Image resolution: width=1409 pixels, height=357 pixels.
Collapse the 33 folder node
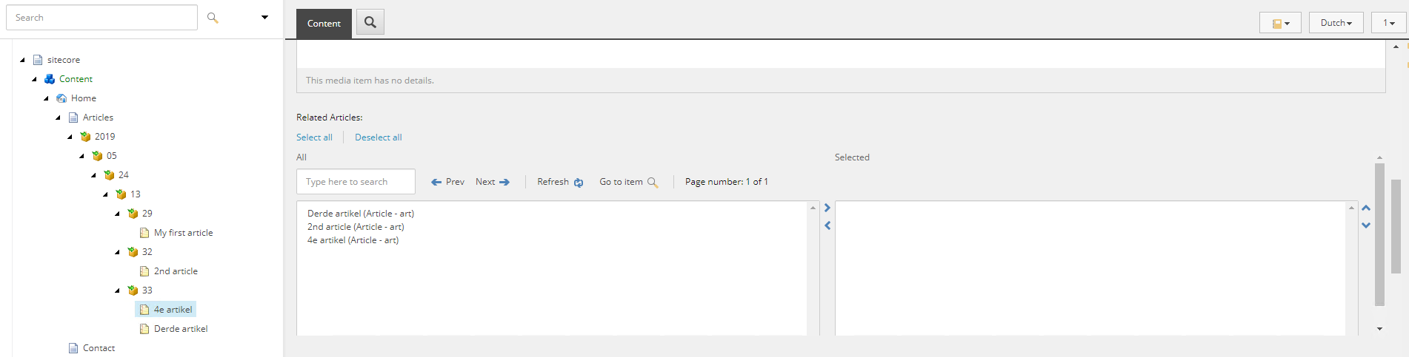point(117,290)
